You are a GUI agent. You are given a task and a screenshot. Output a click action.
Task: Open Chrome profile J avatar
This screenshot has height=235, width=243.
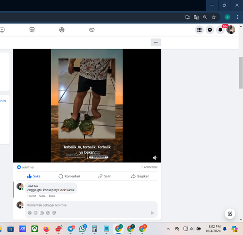(x=227, y=17)
